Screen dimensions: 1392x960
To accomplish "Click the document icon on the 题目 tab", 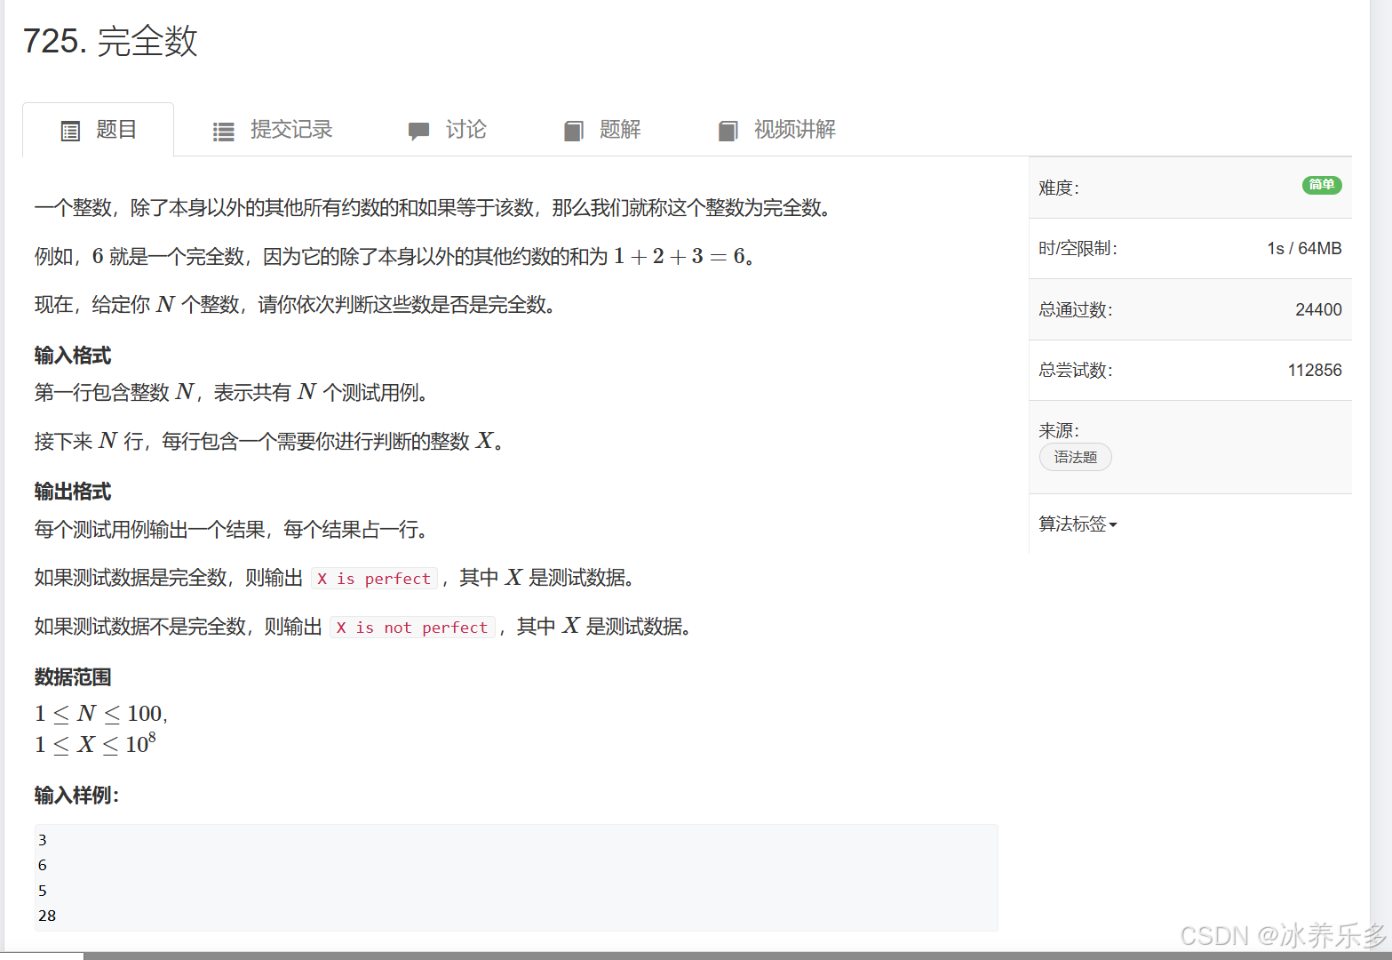I will coord(70,130).
